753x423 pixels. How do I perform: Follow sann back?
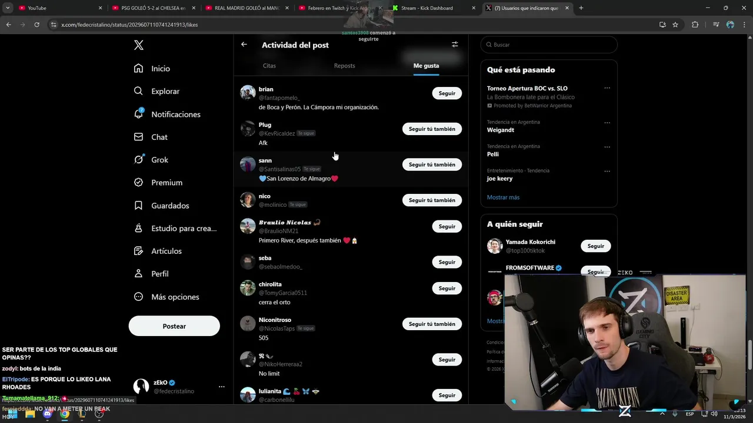(x=432, y=164)
